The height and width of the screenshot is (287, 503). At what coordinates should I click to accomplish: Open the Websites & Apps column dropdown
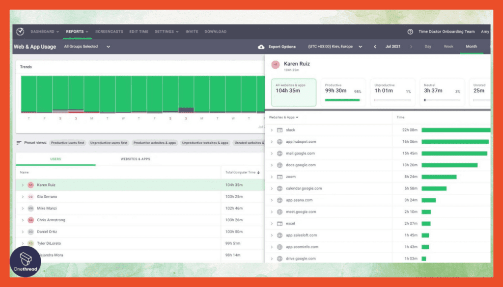283,117
